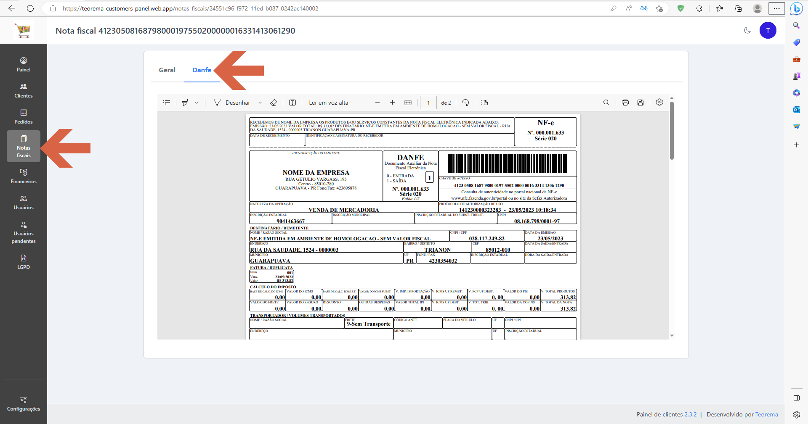
Task: Save the PDF document
Action: (x=641, y=103)
